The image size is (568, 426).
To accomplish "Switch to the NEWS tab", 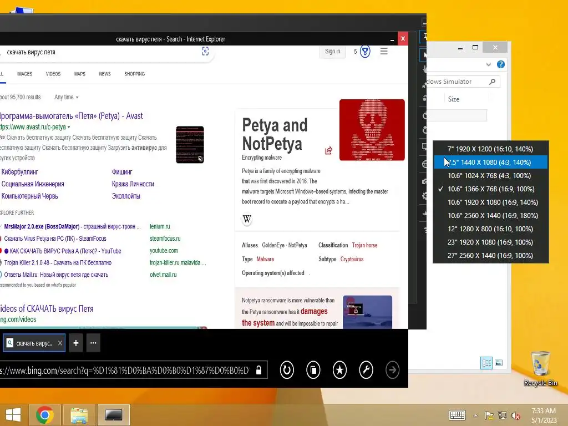I will click(x=105, y=74).
